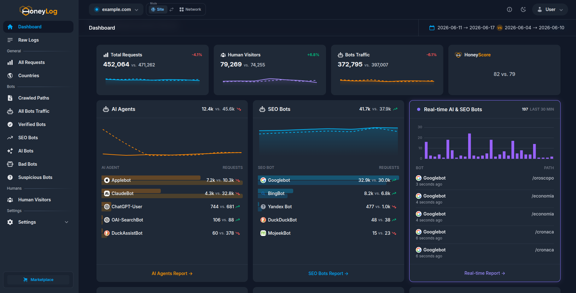The width and height of the screenshot is (576, 293).
Task: Click the BingBot blue request bar
Action: (276, 191)
